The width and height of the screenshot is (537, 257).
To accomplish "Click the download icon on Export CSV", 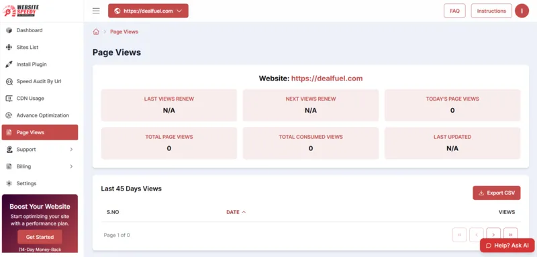I will 481,193.
